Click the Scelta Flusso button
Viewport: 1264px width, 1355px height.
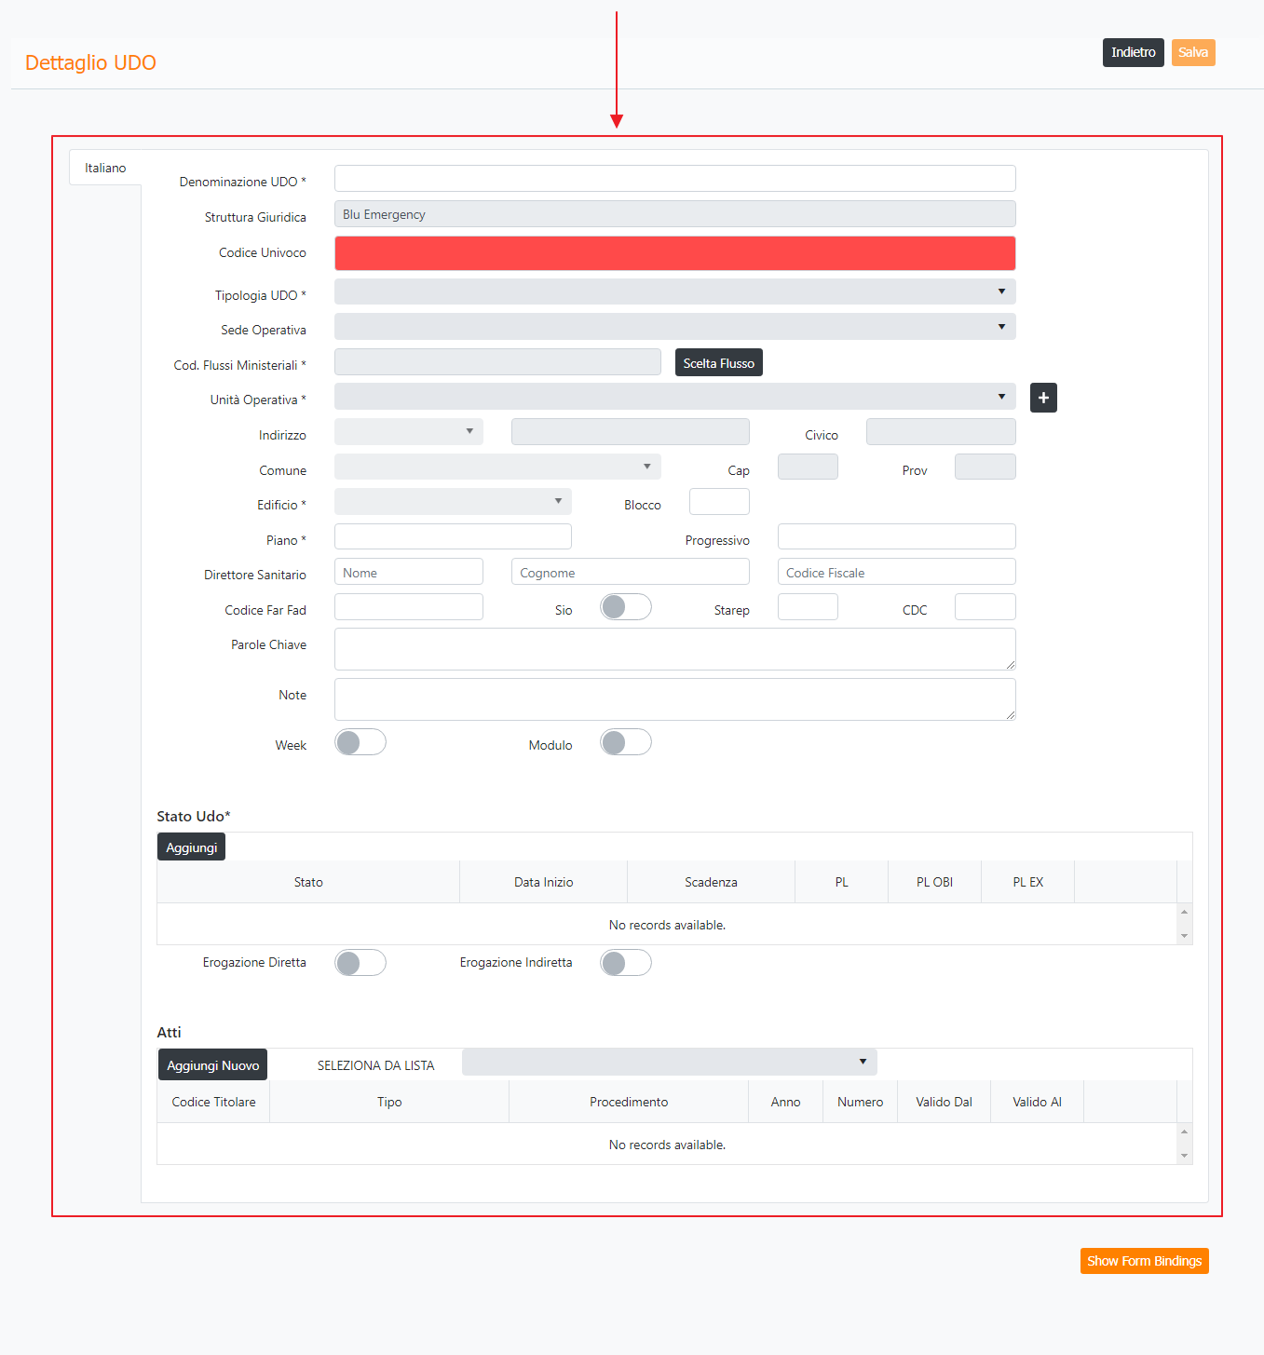[x=718, y=363]
